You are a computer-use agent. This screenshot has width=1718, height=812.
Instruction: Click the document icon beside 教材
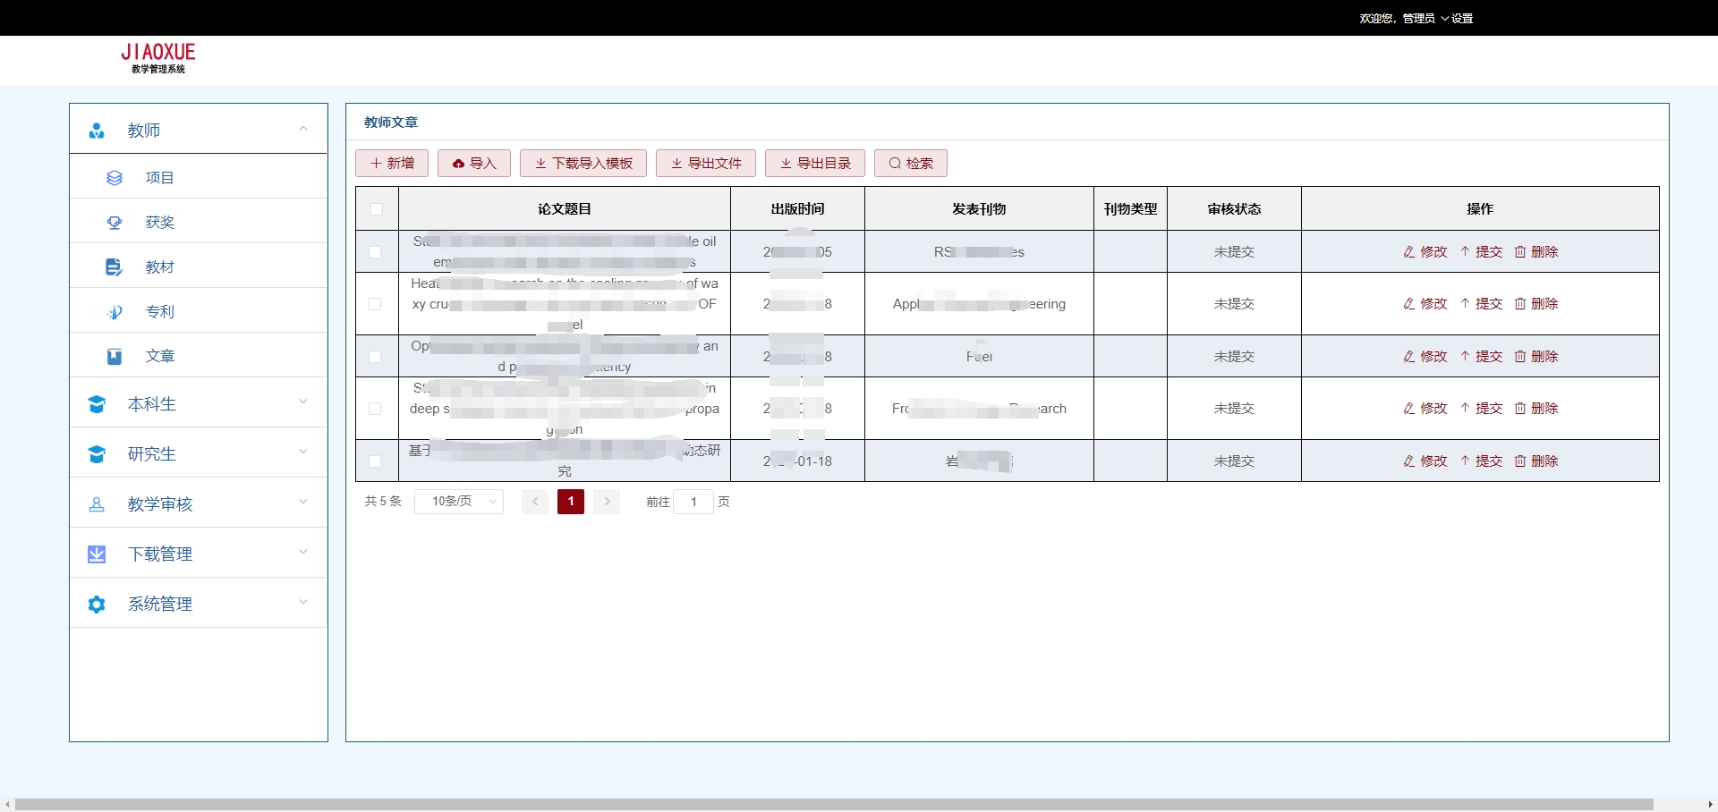(x=115, y=267)
